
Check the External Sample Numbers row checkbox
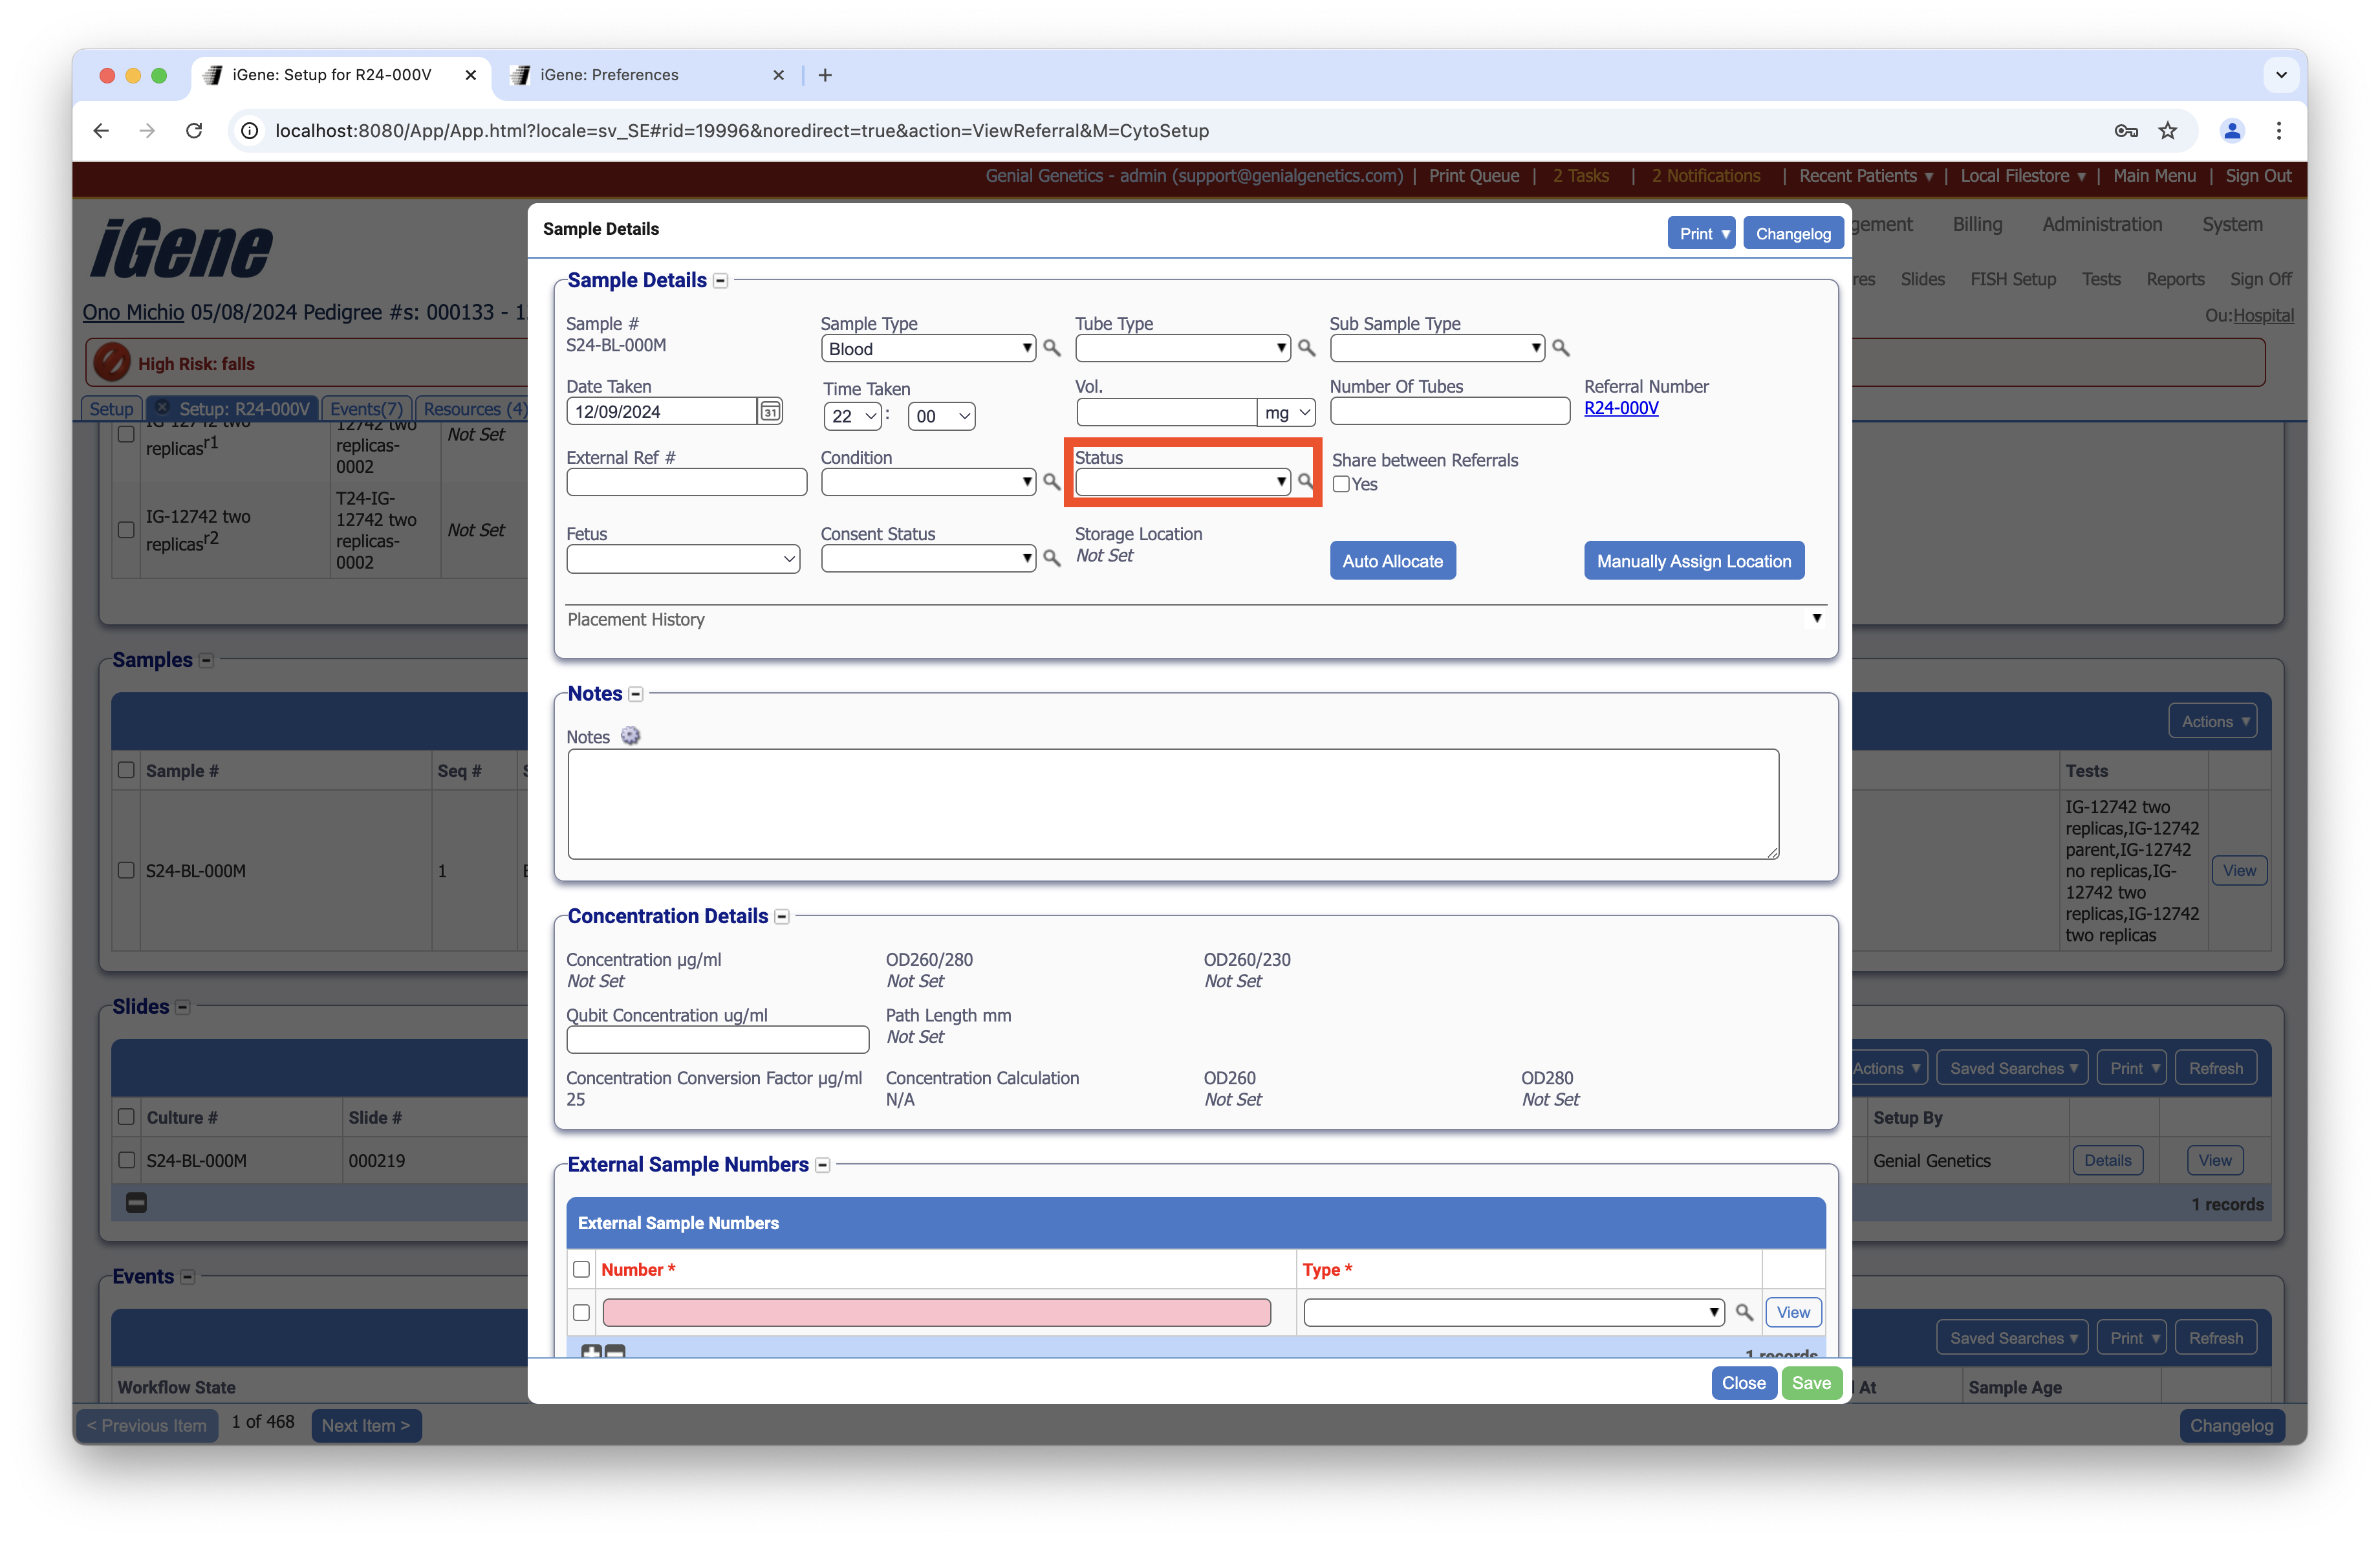[582, 1313]
